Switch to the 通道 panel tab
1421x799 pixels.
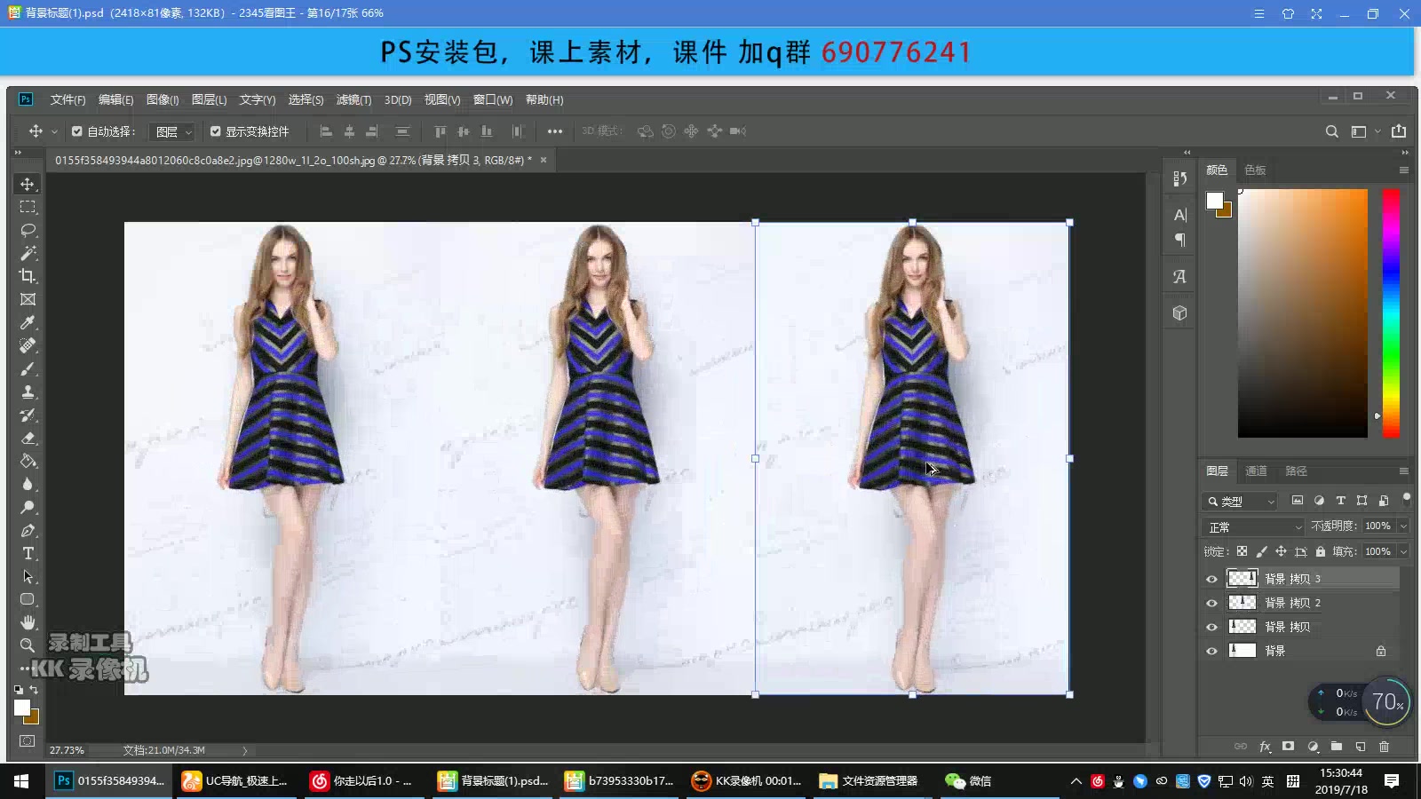click(x=1256, y=471)
